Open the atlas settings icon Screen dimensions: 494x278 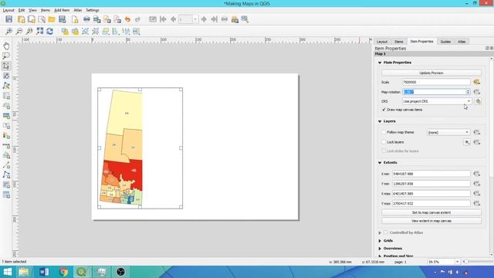[245, 19]
